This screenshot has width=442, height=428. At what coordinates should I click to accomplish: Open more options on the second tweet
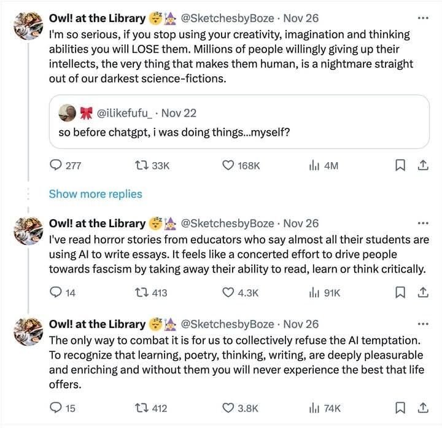click(422, 224)
